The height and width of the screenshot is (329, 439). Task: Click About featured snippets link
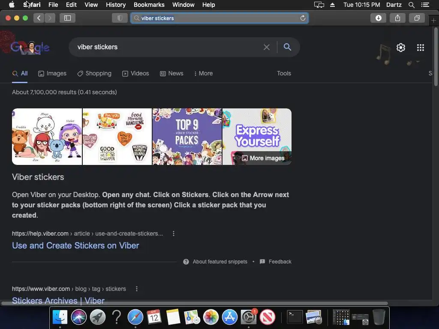click(x=220, y=262)
